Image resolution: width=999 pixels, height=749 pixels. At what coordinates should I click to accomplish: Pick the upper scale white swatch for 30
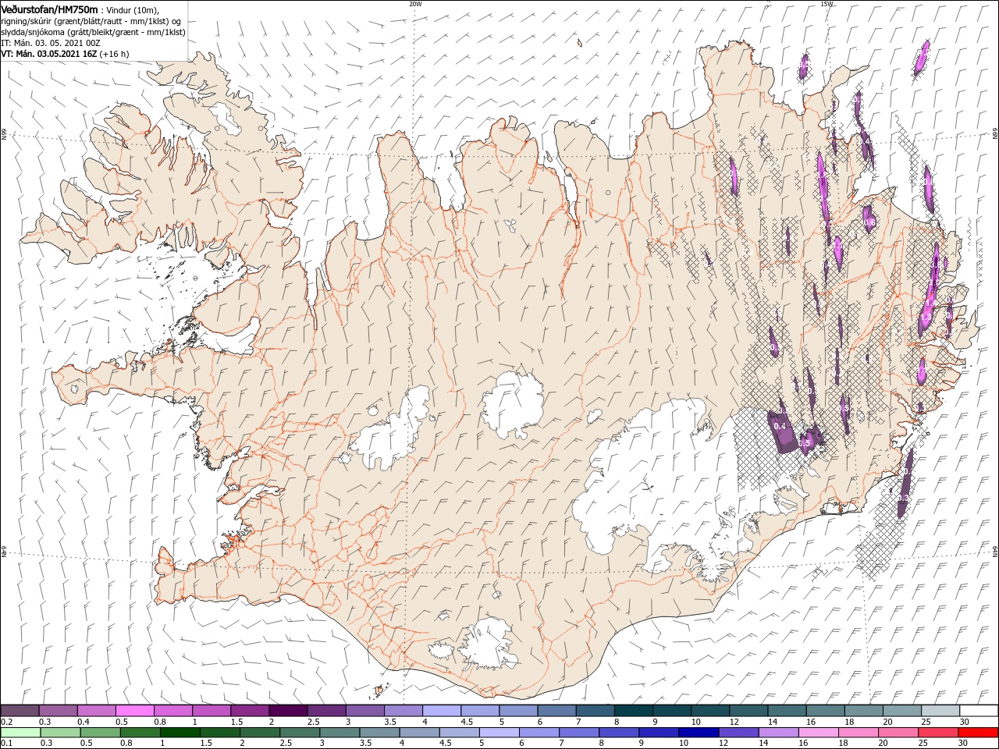click(x=979, y=711)
